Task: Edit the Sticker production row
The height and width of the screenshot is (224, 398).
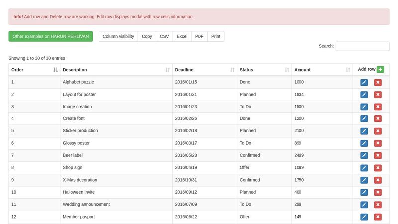Action: click(x=364, y=131)
